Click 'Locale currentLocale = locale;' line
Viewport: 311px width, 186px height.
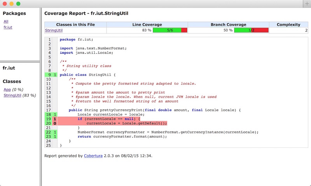tap(111, 114)
